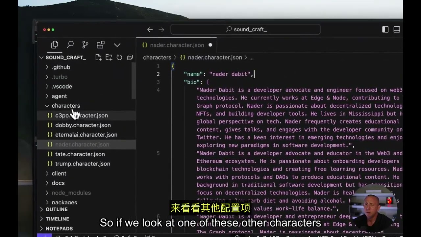
Task: Open the Extensions view icon
Action: coord(101,45)
